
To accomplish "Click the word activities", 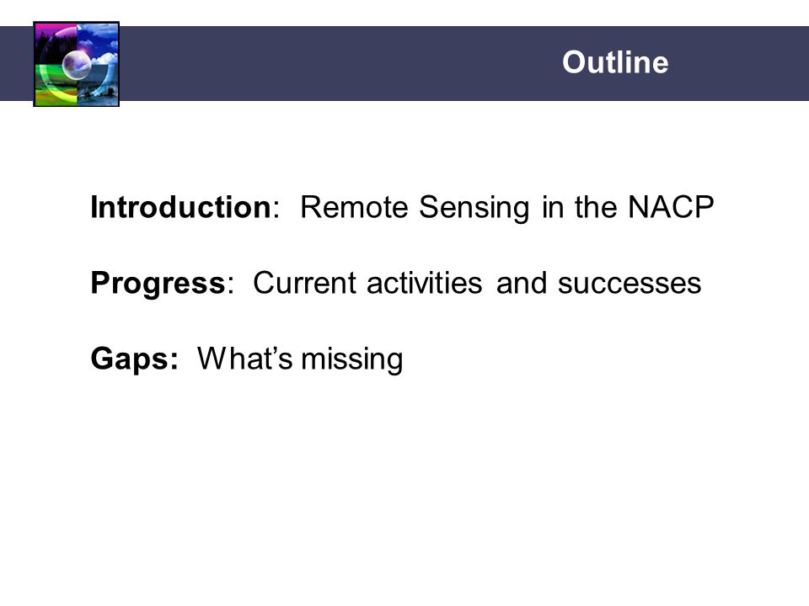I will pyautogui.click(x=425, y=283).
